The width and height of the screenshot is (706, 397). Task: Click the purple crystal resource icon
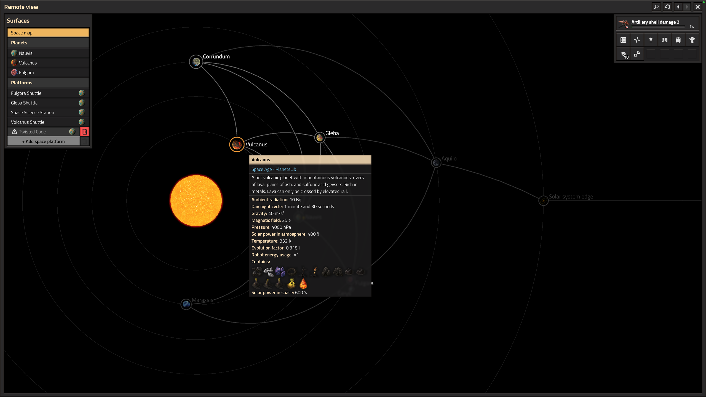pyautogui.click(x=280, y=272)
